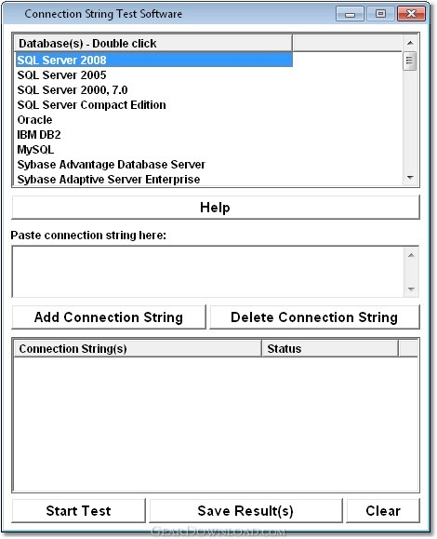Focus the paste connection string field

pyautogui.click(x=208, y=272)
